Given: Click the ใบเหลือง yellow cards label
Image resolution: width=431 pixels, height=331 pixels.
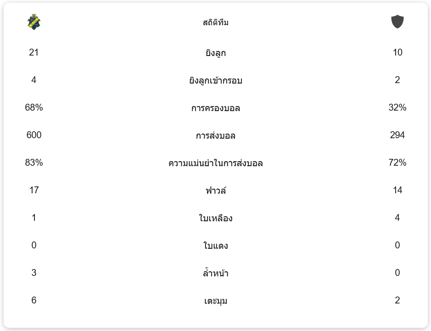Looking at the screenshot, I should coord(216,218).
